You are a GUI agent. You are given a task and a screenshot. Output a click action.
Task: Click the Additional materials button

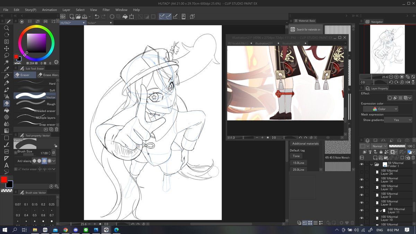[305, 144]
